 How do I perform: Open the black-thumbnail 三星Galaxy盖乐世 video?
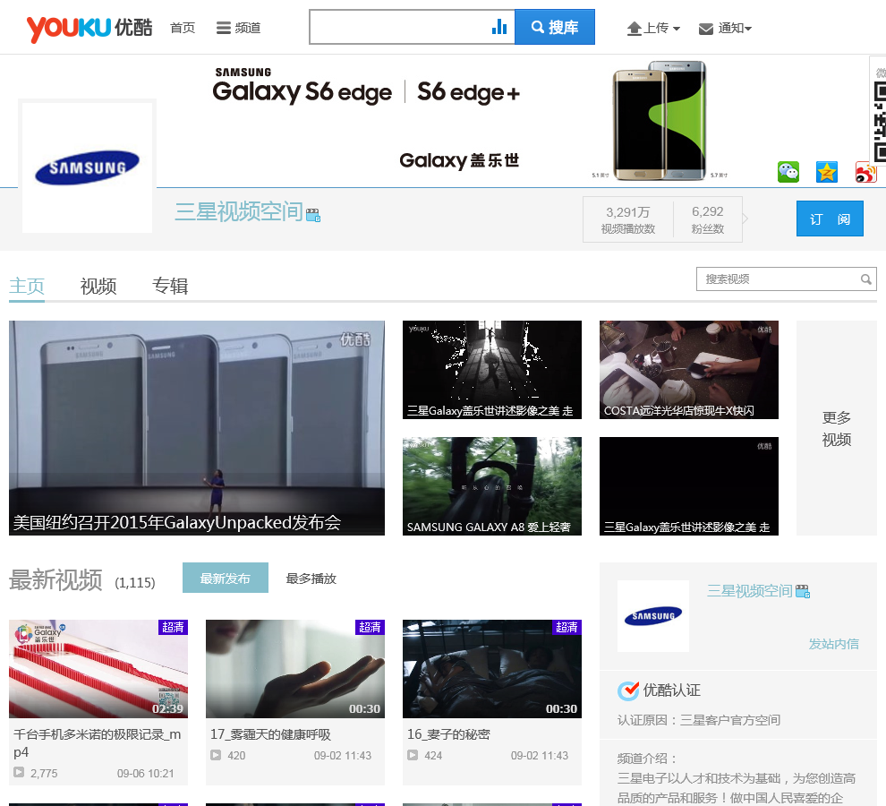pos(689,486)
